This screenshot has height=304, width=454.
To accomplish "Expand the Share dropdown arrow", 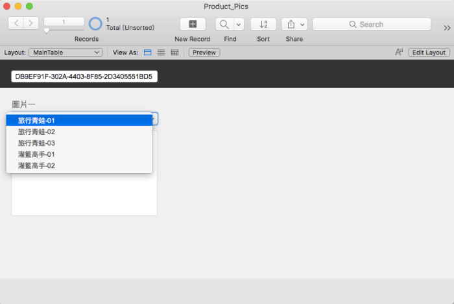I will tap(302, 25).
